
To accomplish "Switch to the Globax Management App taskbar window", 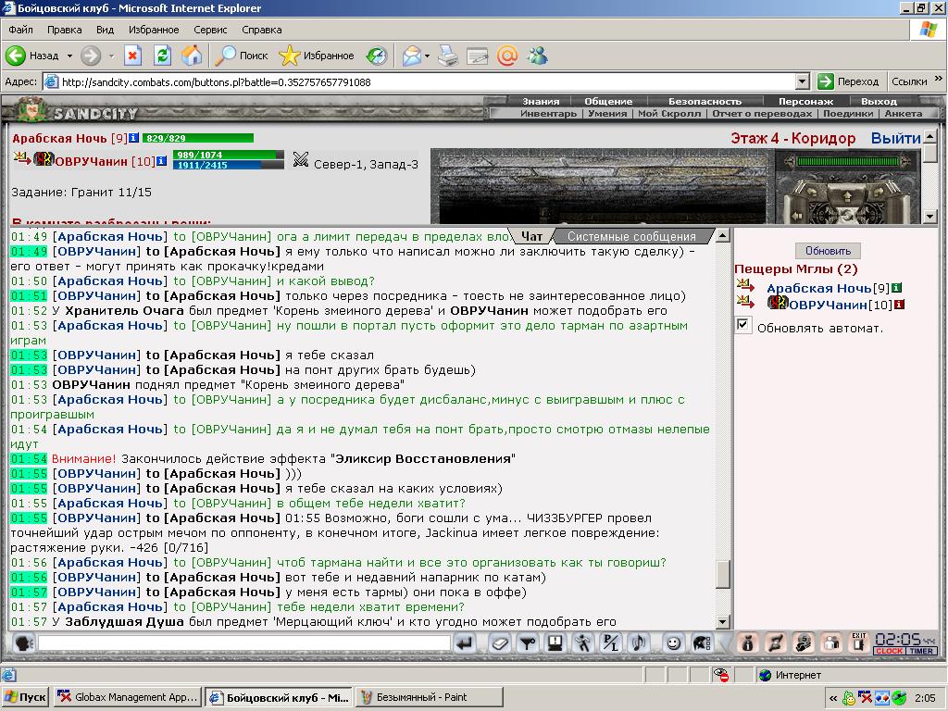I will pyautogui.click(x=128, y=697).
